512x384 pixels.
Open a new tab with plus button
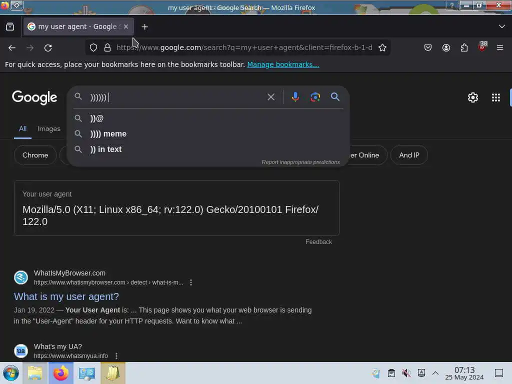coord(144,27)
